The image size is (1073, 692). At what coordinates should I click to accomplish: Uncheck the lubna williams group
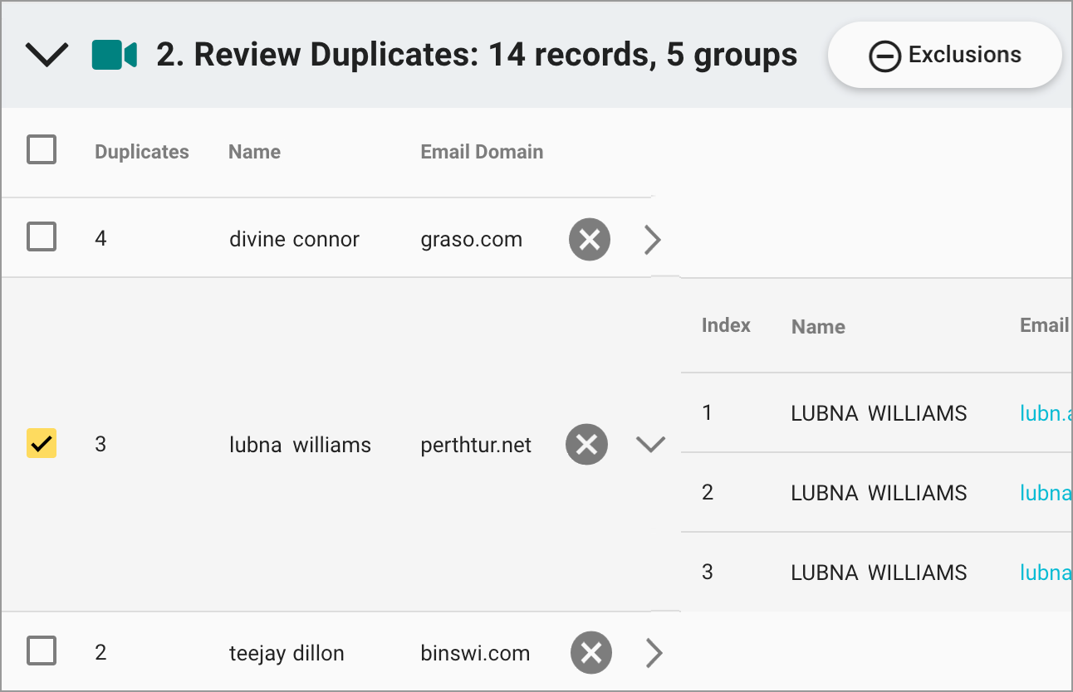(42, 444)
